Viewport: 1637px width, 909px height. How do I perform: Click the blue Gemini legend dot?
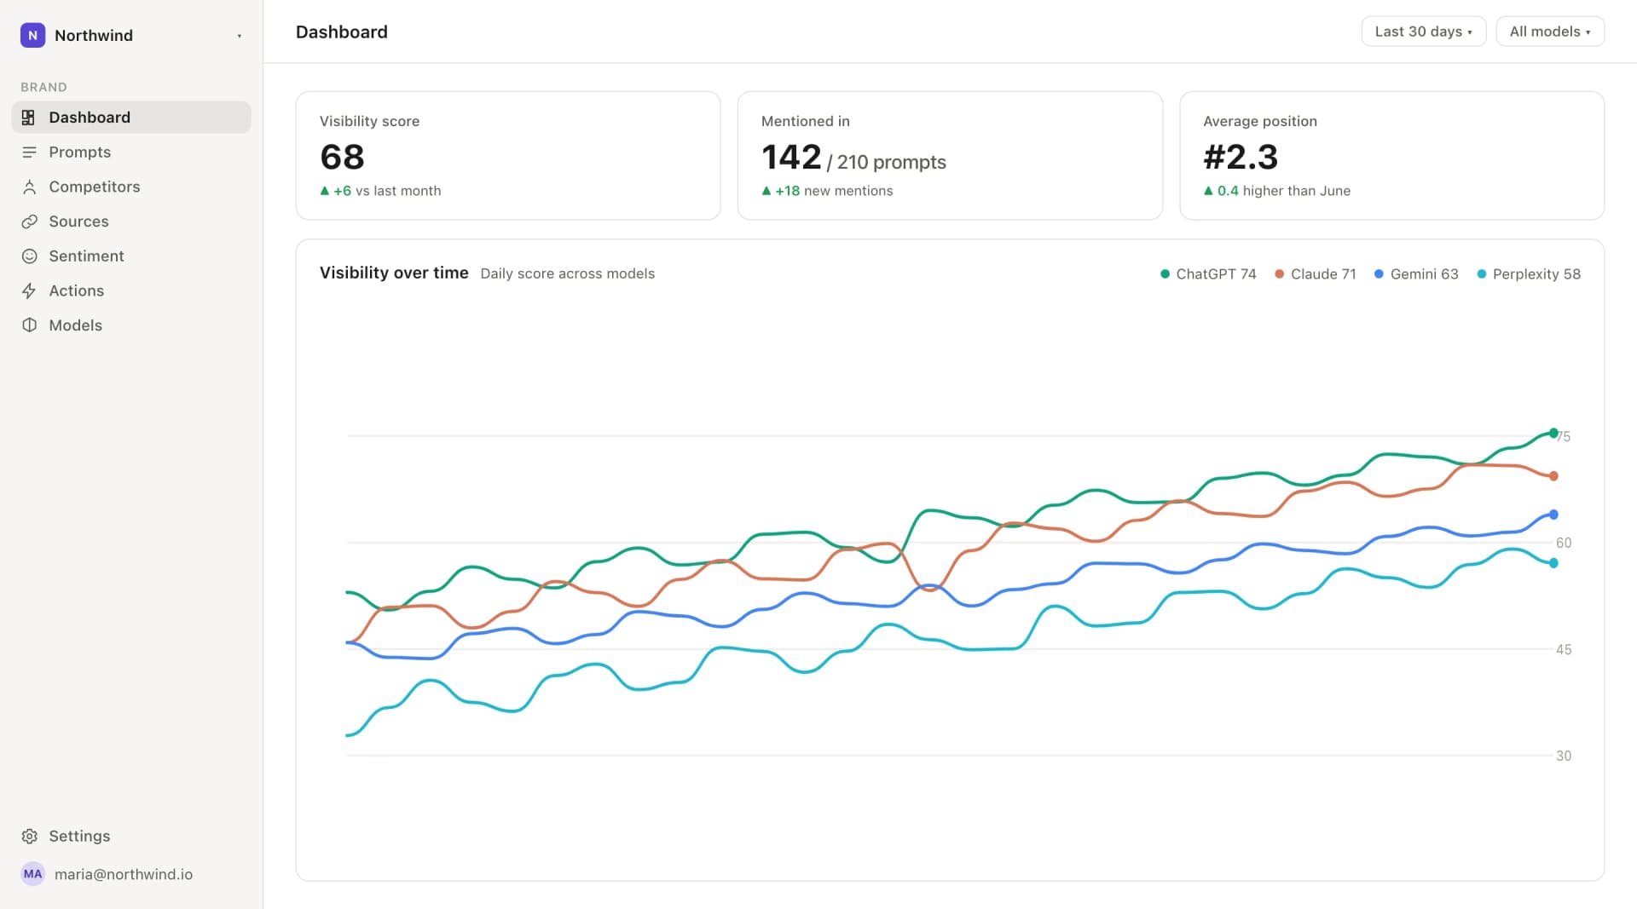[x=1379, y=273]
